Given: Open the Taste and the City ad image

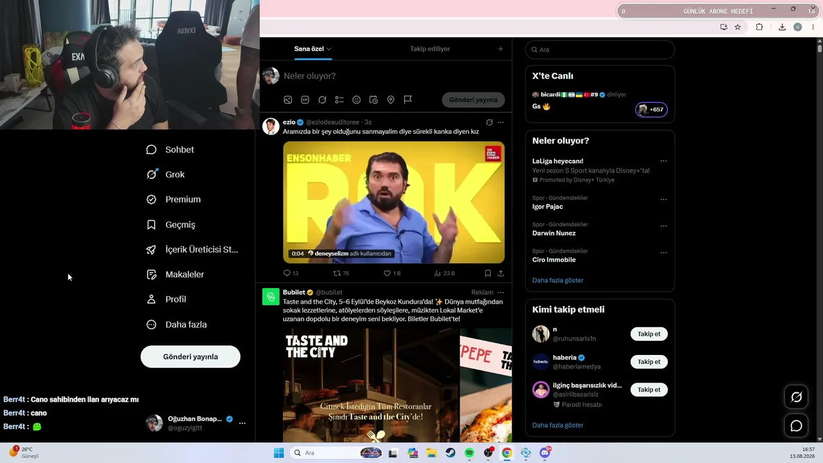Looking at the screenshot, I should tap(370, 385).
